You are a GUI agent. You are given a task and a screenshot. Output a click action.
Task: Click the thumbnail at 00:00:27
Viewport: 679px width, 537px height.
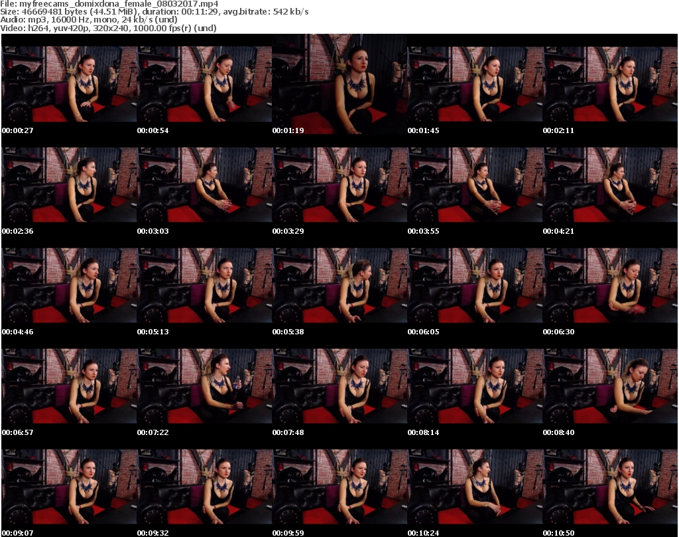[x=69, y=84]
